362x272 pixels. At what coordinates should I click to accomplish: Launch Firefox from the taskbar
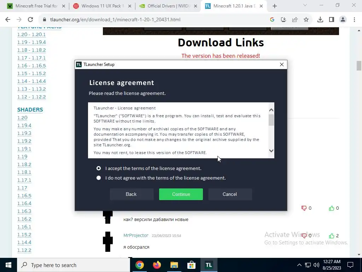point(157,265)
